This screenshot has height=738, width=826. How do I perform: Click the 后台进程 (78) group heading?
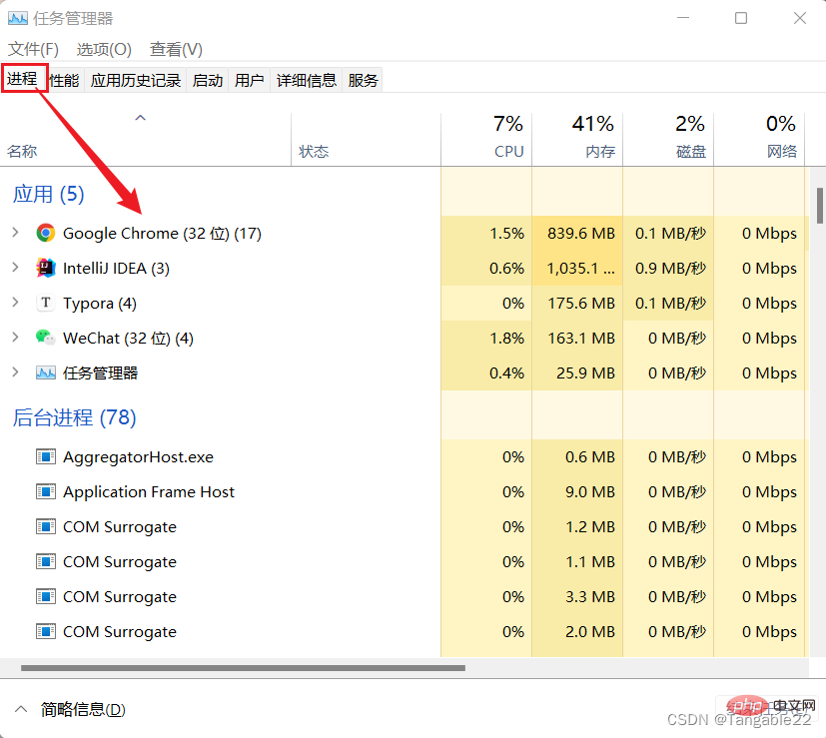74,417
